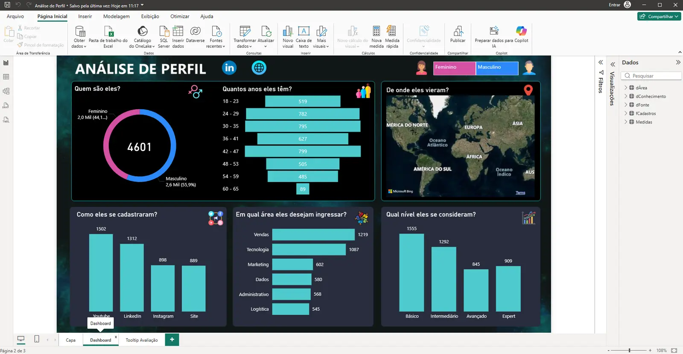The image size is (683, 354).
Task: Expand the dÁrea table
Action: click(626, 87)
